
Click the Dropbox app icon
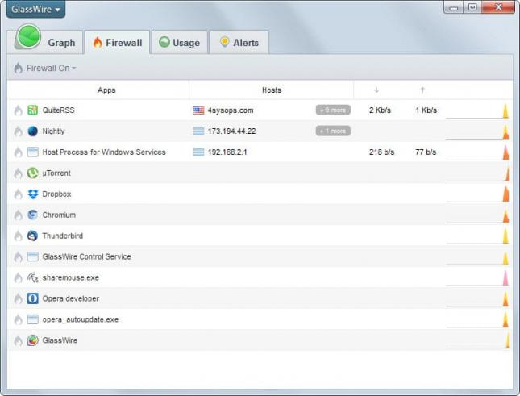[x=32, y=194]
